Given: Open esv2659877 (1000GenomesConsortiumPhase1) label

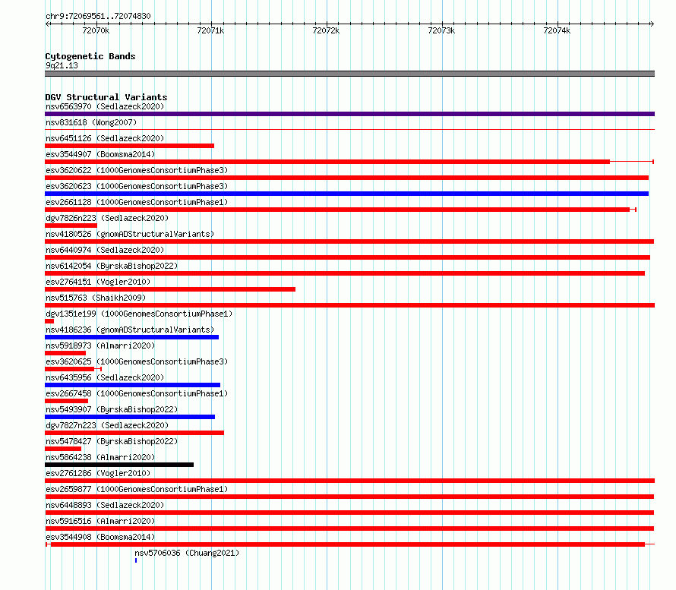Looking at the screenshot, I should coord(137,489).
